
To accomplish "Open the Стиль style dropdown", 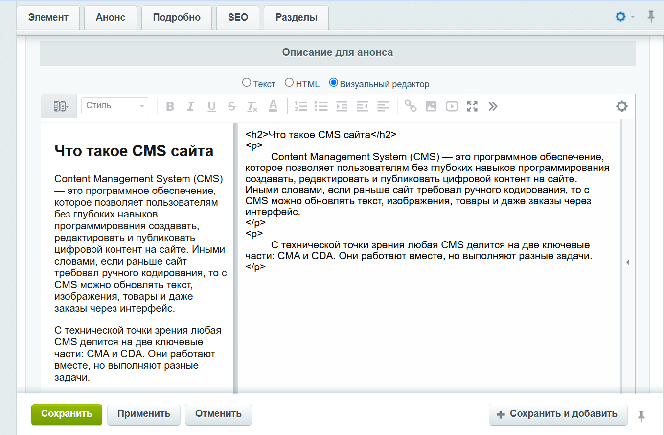I will [115, 106].
